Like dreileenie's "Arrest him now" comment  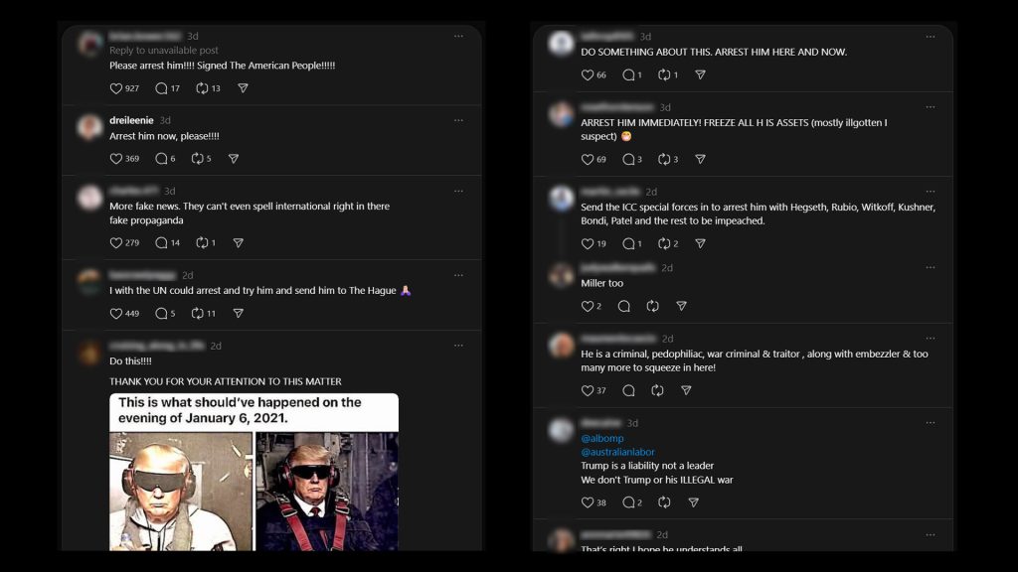(116, 158)
